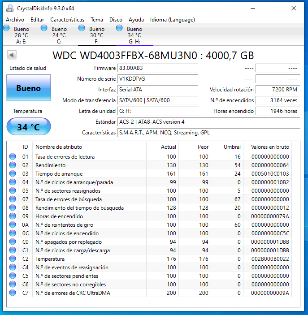
Task: Click status orb of CRC UltraDMA row
Action: 13,293
